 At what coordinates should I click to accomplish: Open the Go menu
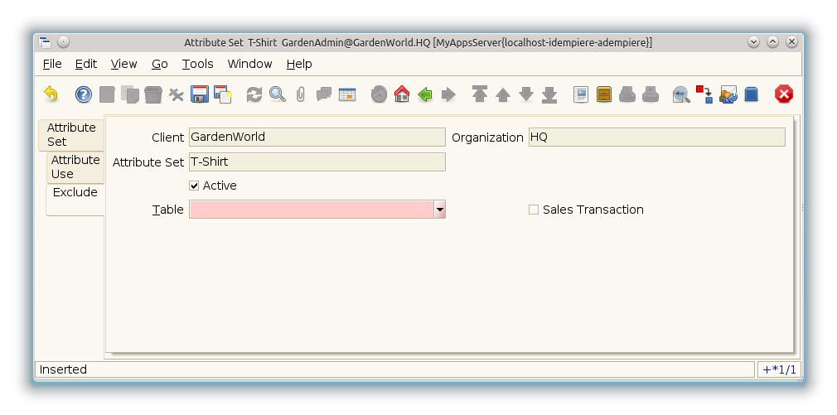[x=160, y=64]
